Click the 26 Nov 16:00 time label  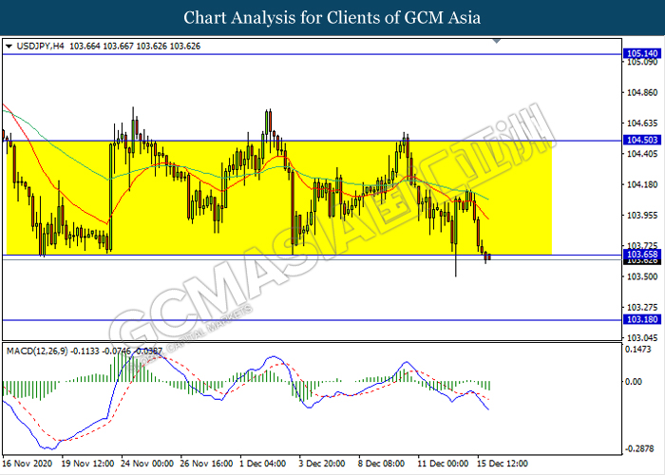tap(206, 464)
